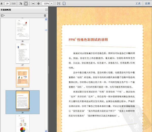Zoom out with the minus button
Screen dimensions: 152x132
tap(33, 4)
